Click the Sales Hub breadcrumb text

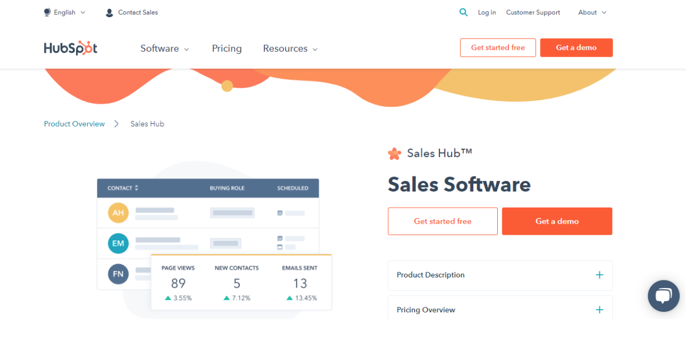tap(147, 124)
